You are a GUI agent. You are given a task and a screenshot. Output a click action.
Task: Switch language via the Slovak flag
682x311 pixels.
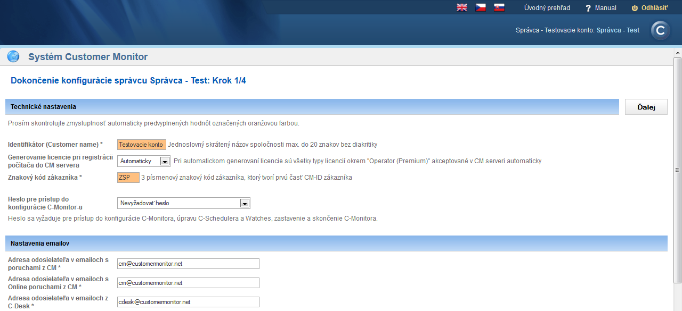499,8
